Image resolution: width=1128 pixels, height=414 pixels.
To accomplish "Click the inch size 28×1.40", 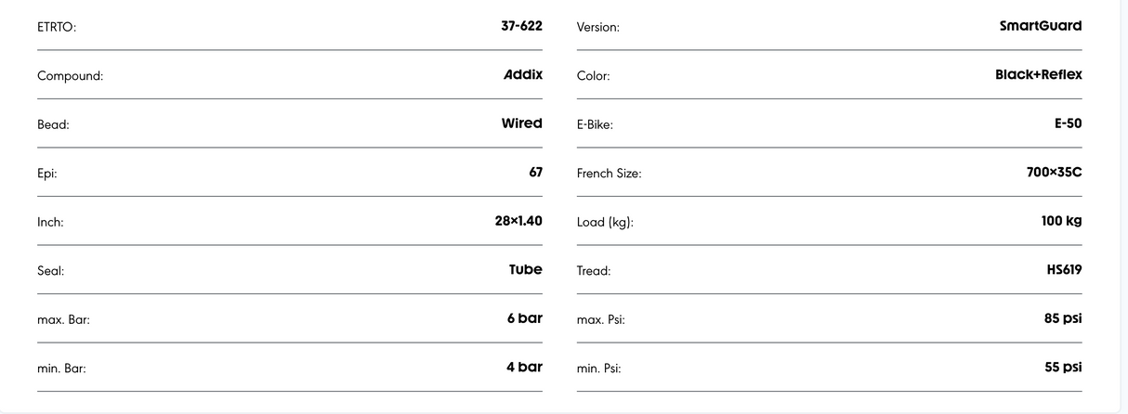I will tap(518, 221).
